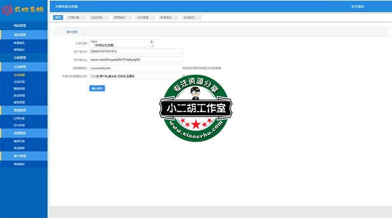Viewport: 392px width, 218px height.
Task: Click the 安全退出 link
Action: 357,7
